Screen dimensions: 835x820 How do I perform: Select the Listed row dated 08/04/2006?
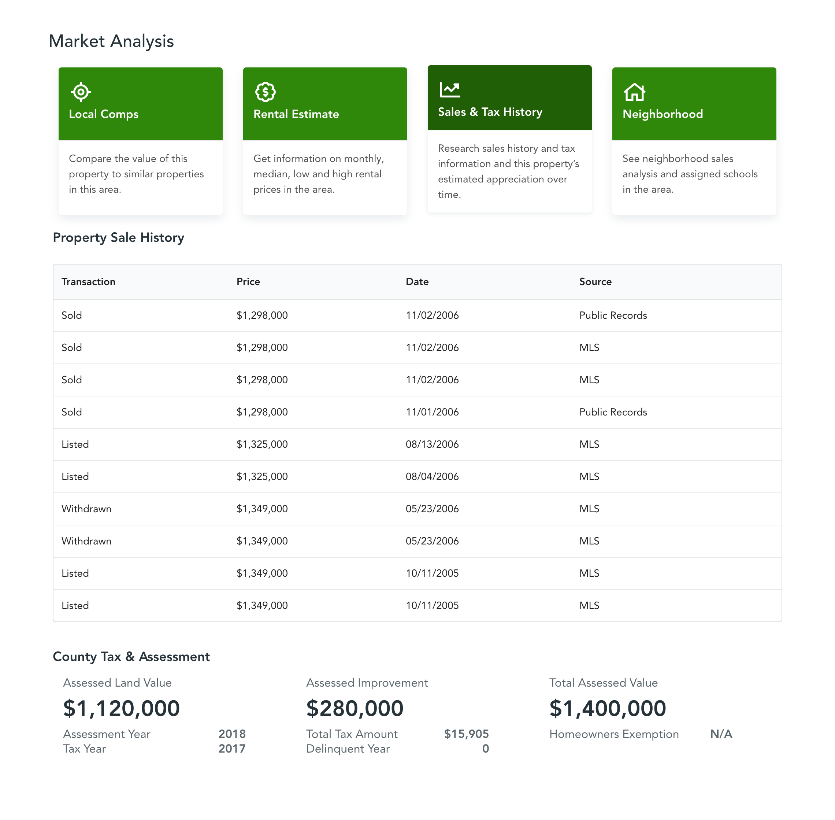point(417,477)
